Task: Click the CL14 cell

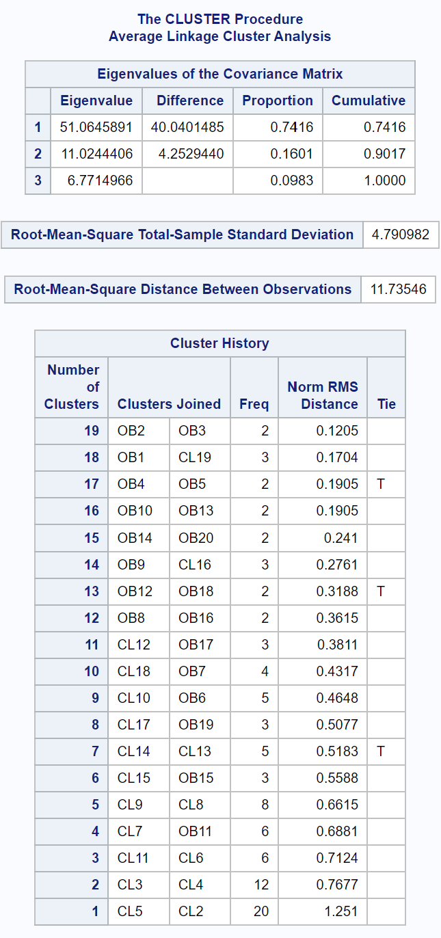Action: coord(139,751)
